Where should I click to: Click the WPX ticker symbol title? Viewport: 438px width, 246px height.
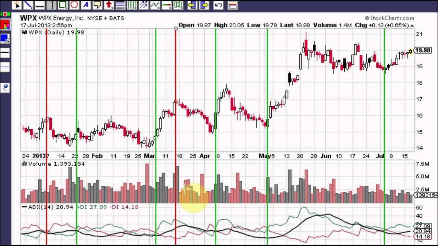coord(28,18)
